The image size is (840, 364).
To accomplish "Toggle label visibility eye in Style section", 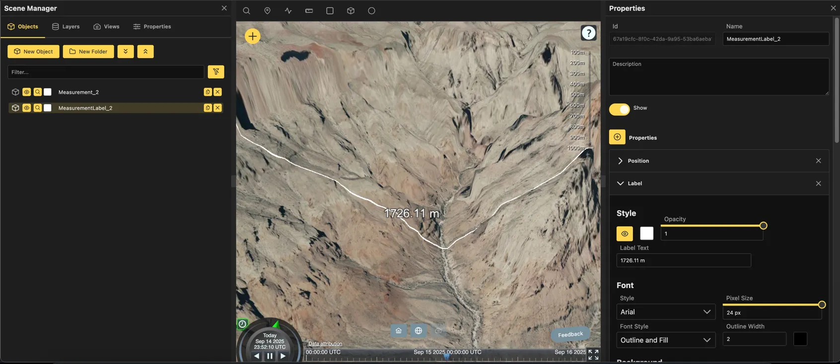I will [x=625, y=234].
